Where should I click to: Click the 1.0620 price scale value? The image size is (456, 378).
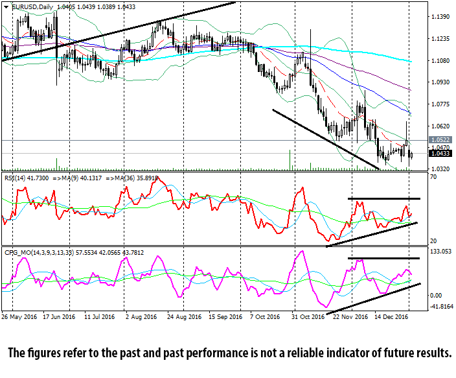point(440,126)
